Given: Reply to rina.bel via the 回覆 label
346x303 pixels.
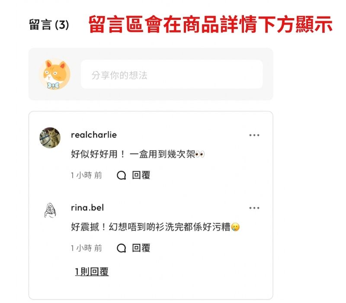Looking at the screenshot, I should (141, 248).
